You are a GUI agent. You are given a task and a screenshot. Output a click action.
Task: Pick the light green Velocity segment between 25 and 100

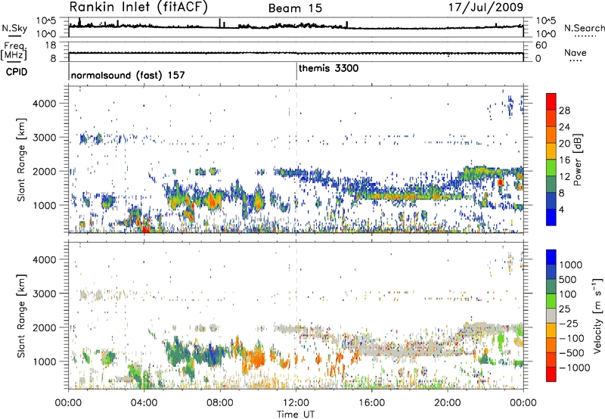(x=551, y=301)
